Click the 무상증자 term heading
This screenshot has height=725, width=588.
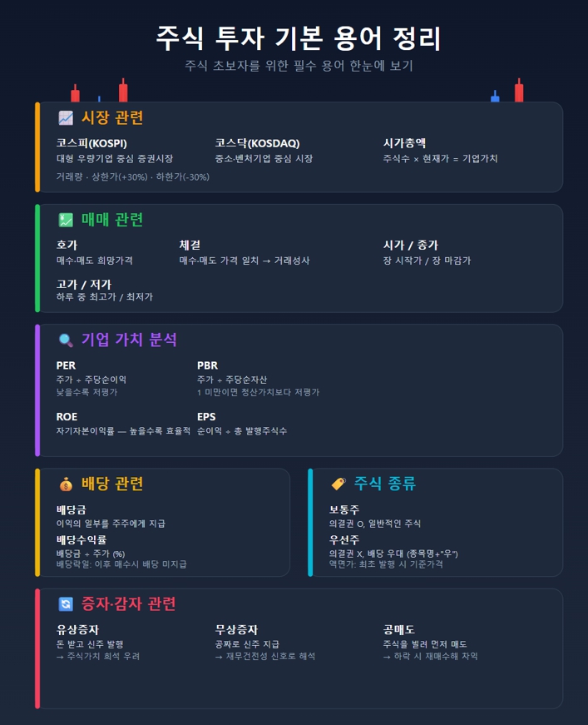pos(236,630)
